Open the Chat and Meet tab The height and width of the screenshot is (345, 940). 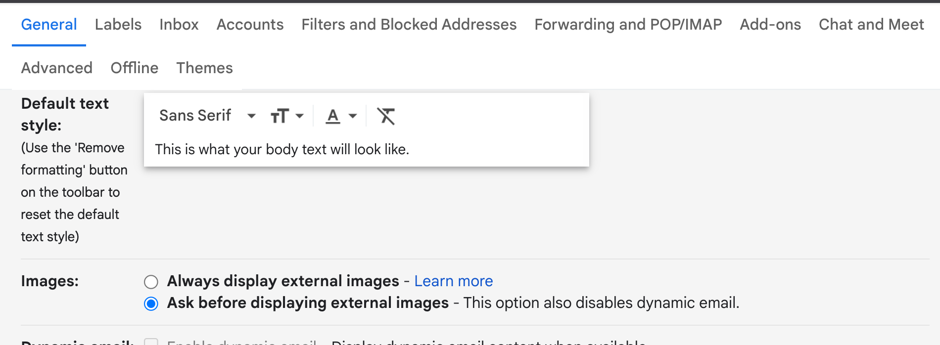point(871,24)
